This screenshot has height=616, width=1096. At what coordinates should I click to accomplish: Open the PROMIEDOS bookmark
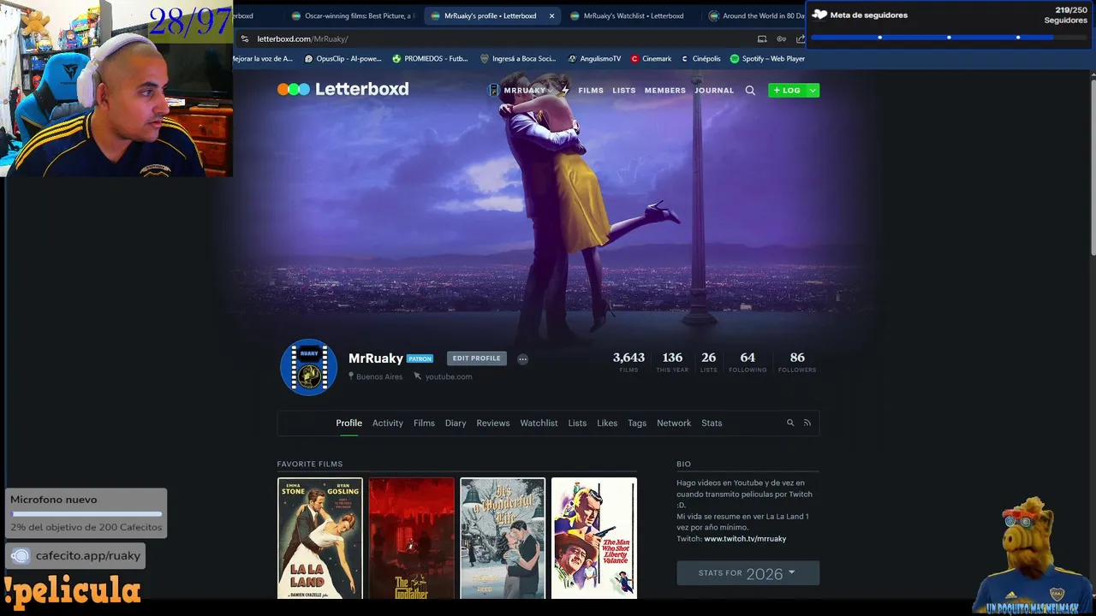(429, 59)
